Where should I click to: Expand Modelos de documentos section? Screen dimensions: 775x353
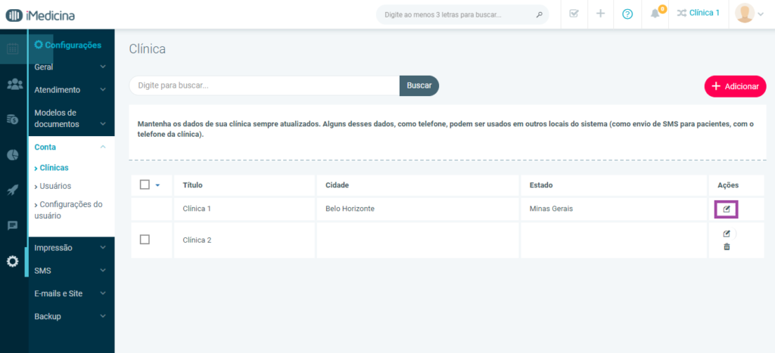[71, 119]
